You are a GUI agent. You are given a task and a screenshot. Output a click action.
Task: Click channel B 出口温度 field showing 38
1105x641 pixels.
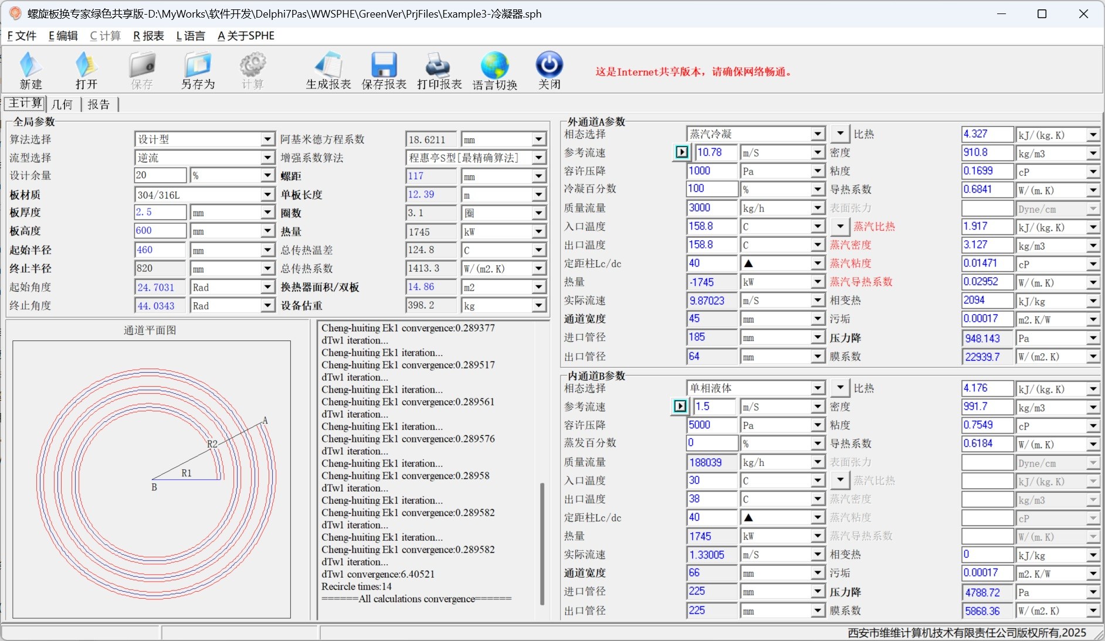[x=712, y=499]
